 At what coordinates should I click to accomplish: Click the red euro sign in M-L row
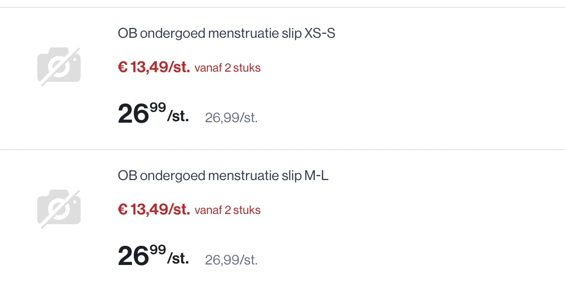(122, 210)
